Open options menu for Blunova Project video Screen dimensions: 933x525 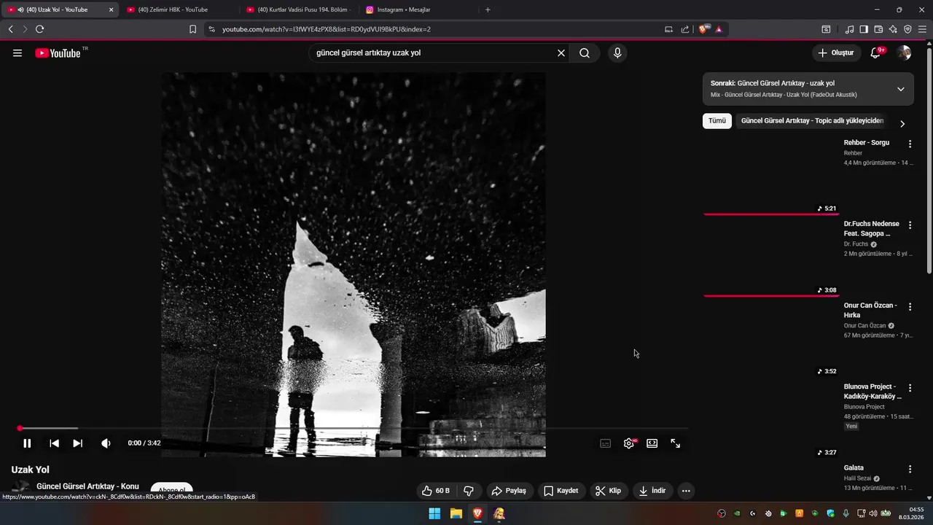910,387
